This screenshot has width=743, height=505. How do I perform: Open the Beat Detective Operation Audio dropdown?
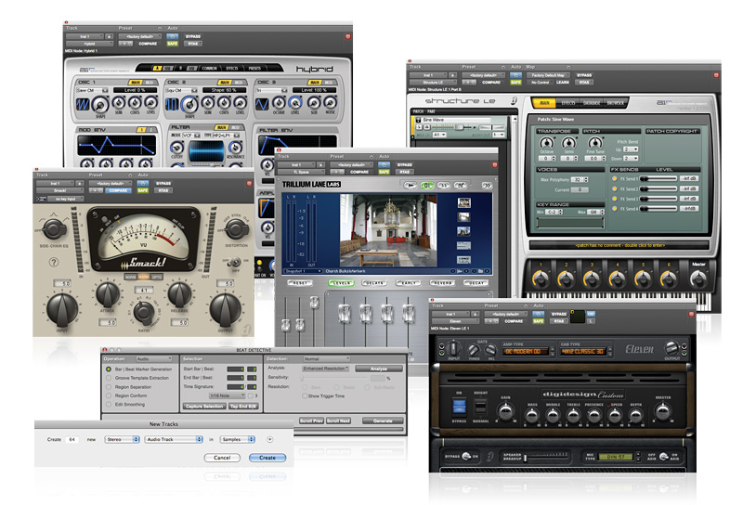(x=153, y=358)
